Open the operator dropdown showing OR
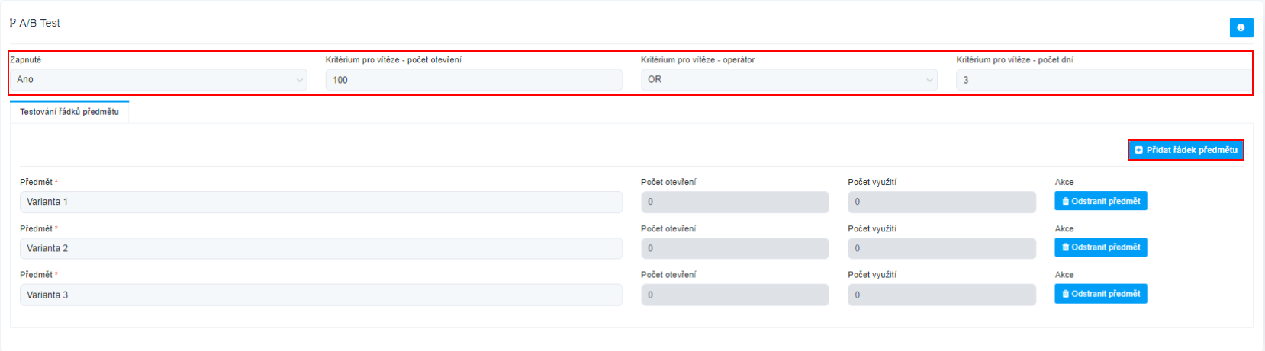This screenshot has width=1265, height=351. coord(790,80)
